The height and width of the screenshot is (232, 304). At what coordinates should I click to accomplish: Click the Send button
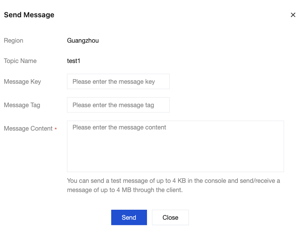[x=129, y=217]
